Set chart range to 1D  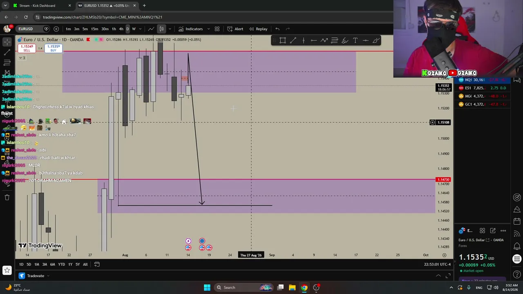[x=21, y=265]
